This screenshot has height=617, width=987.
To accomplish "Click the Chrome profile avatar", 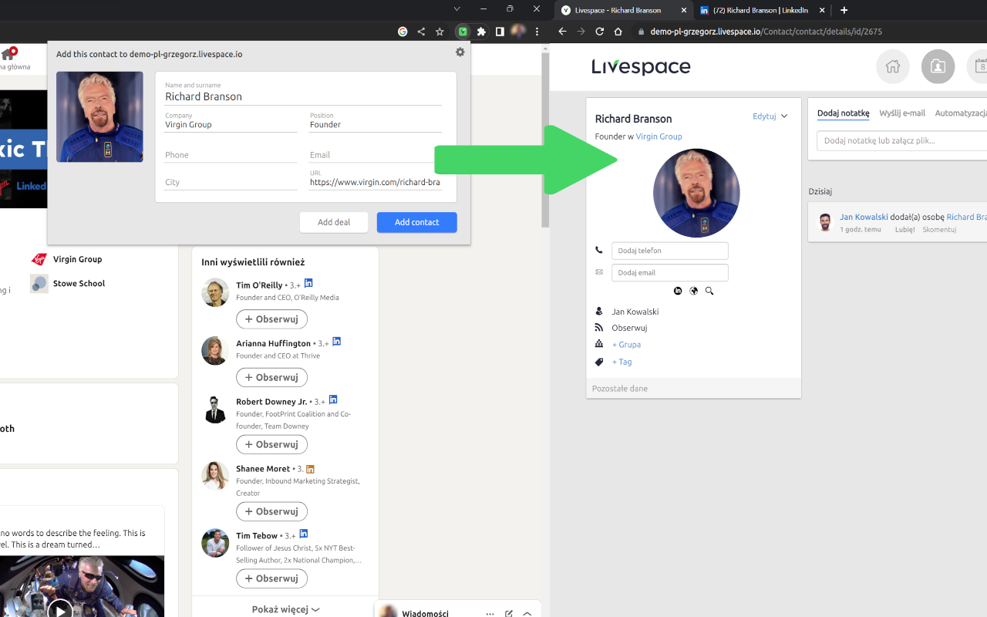I will tap(518, 32).
